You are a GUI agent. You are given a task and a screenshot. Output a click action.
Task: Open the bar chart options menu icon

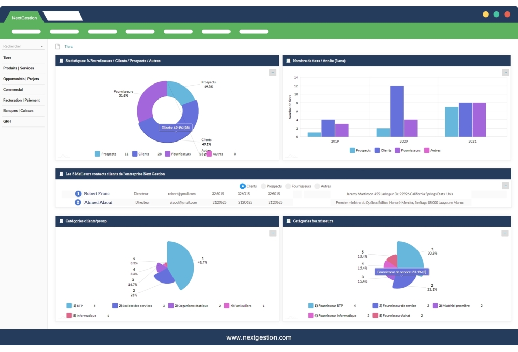tap(505, 73)
